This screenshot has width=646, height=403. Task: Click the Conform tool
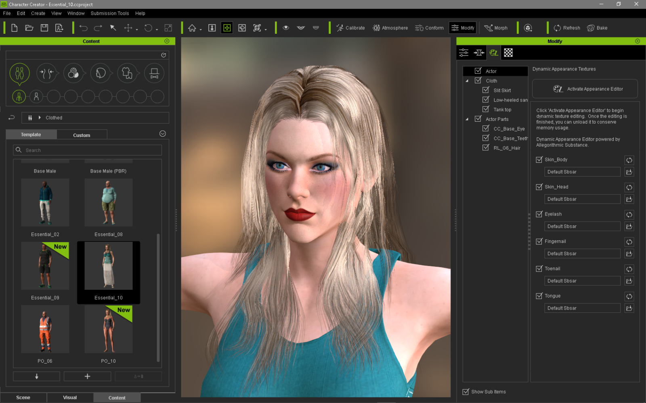coord(429,28)
